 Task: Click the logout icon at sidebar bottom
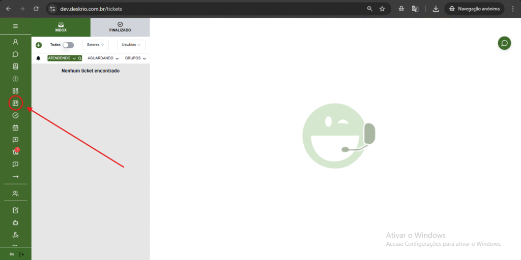pyautogui.click(x=21, y=254)
